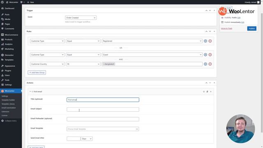This screenshot has width=263, height=148.
Task: Duplicate the First email action
Action: click(x=207, y=92)
